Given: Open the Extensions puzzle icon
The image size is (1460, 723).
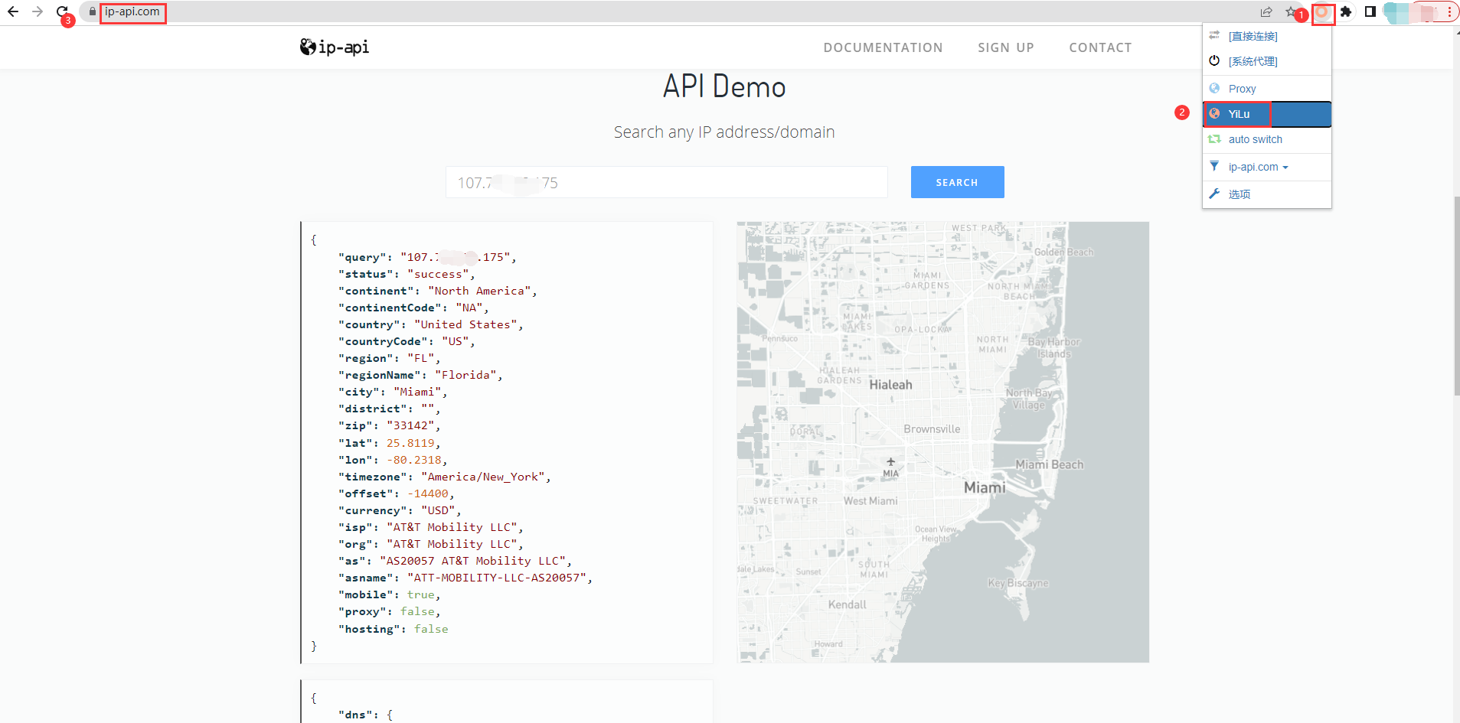Looking at the screenshot, I should [x=1346, y=11].
